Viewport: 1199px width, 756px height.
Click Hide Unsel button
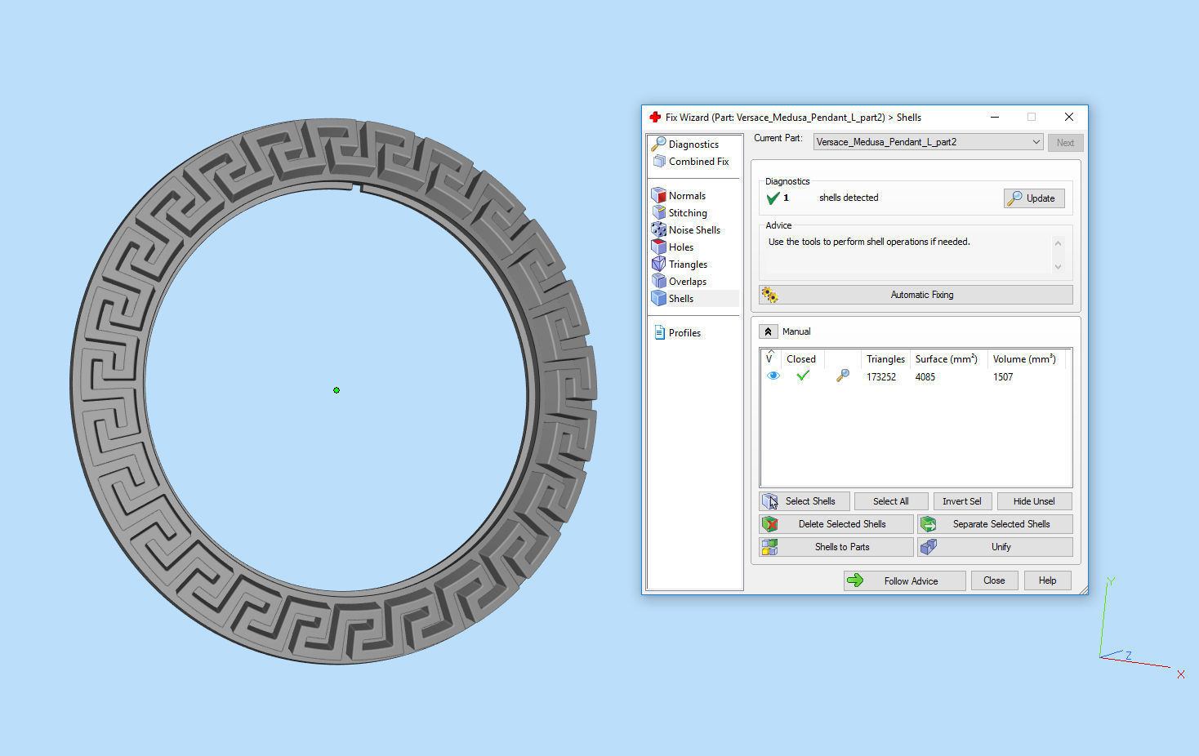pos(1034,501)
